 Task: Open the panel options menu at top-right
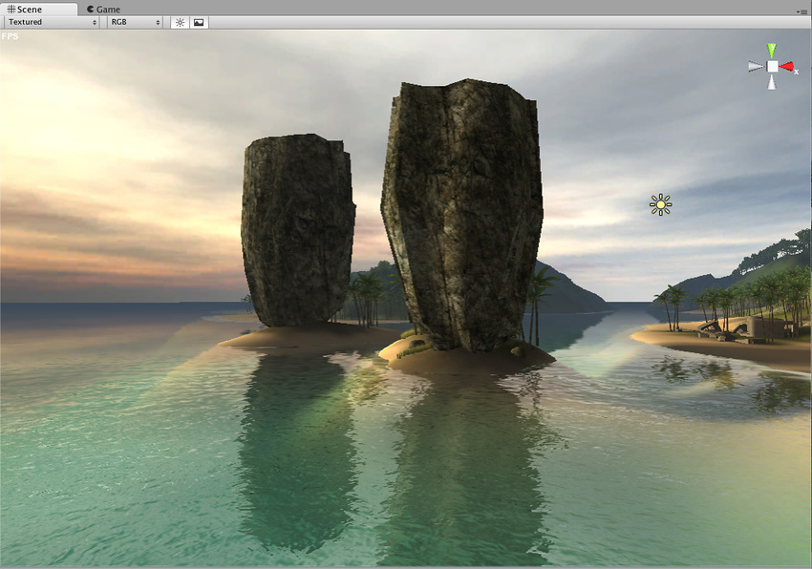[801, 11]
